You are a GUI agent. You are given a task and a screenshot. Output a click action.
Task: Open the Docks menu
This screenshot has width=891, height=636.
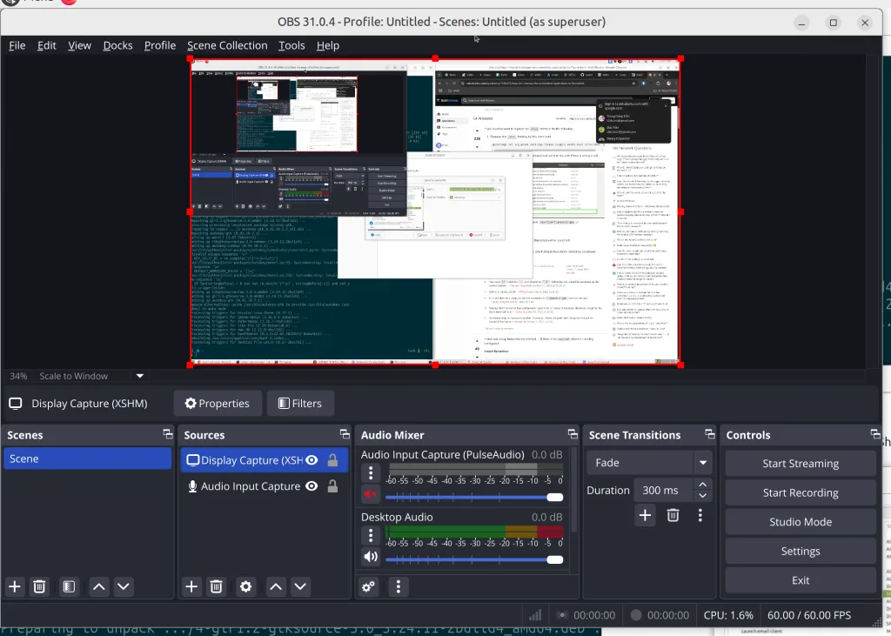[x=117, y=45]
